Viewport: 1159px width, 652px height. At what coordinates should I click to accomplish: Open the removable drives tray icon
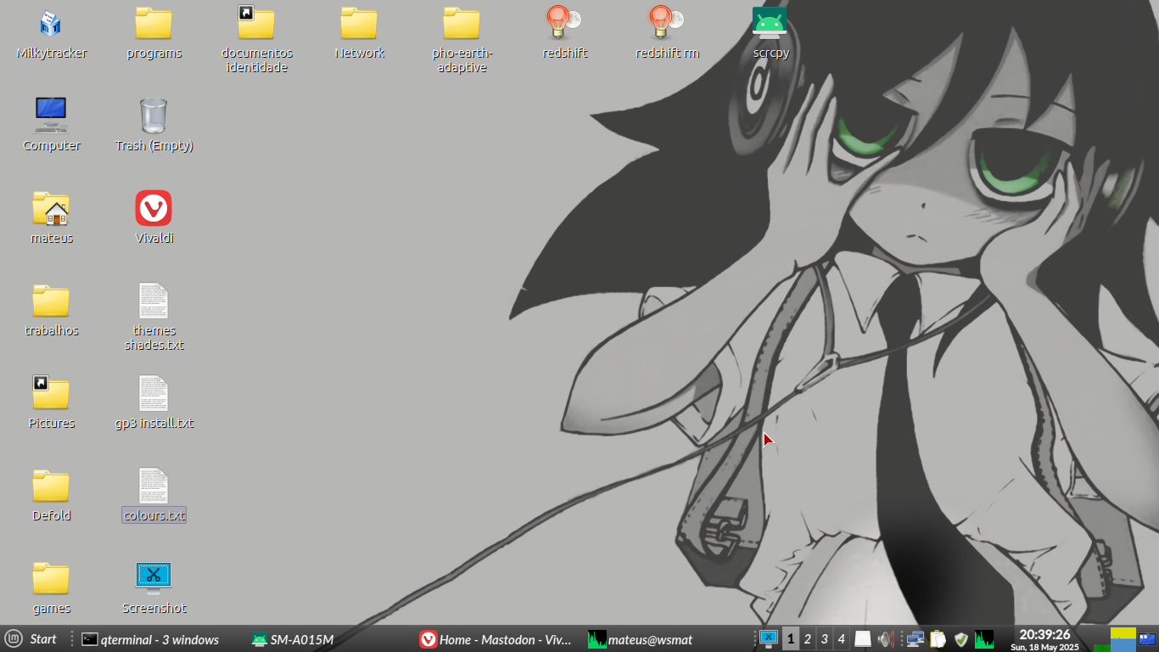(863, 639)
